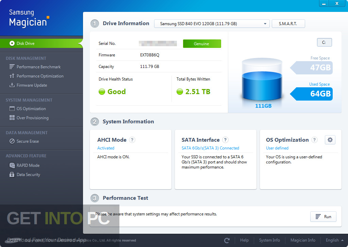Viewport: 348px width, 247px height.
Task: Minimize the Samsung Magician window
Action: [x=324, y=3]
